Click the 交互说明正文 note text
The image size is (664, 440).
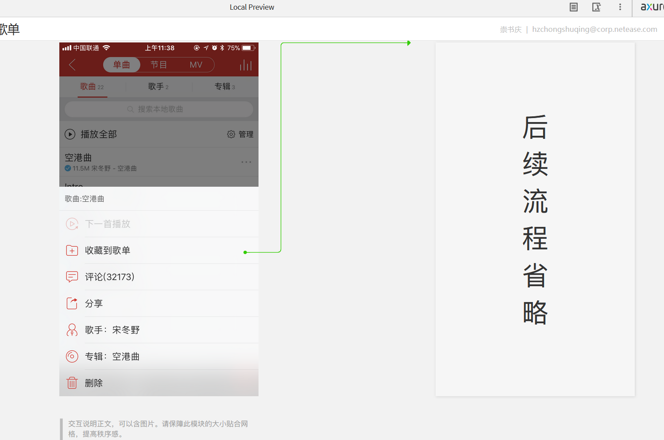pyautogui.click(x=158, y=429)
